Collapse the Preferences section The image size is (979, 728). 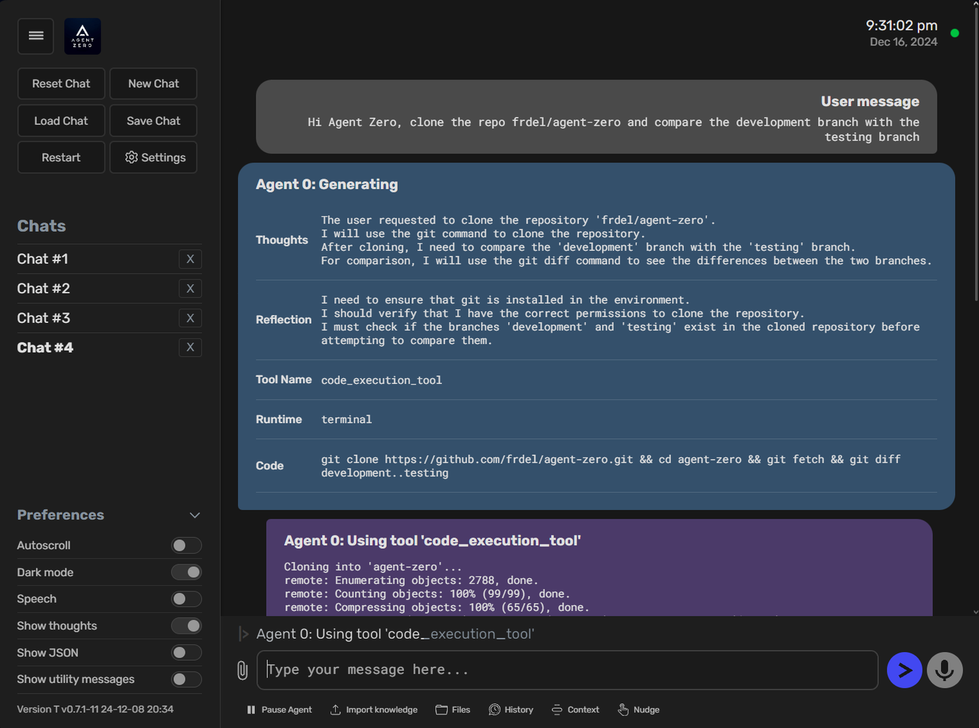click(194, 515)
